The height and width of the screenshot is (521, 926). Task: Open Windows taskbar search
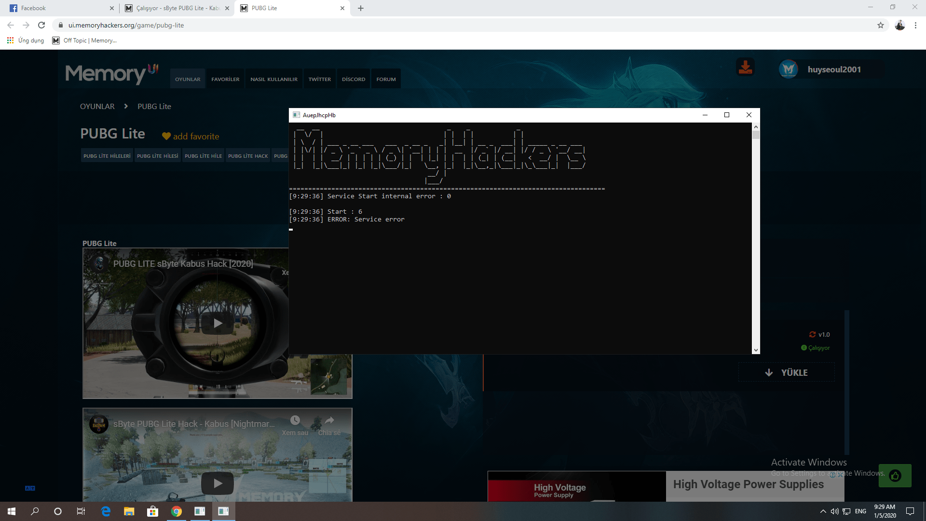[35, 511]
